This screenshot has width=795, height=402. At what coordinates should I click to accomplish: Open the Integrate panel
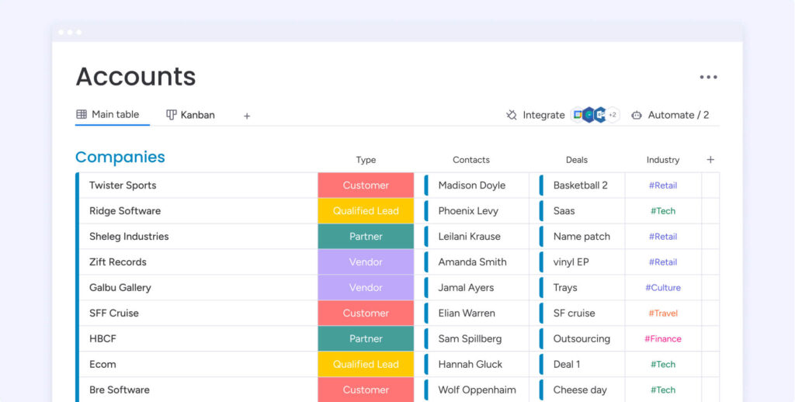coord(536,115)
